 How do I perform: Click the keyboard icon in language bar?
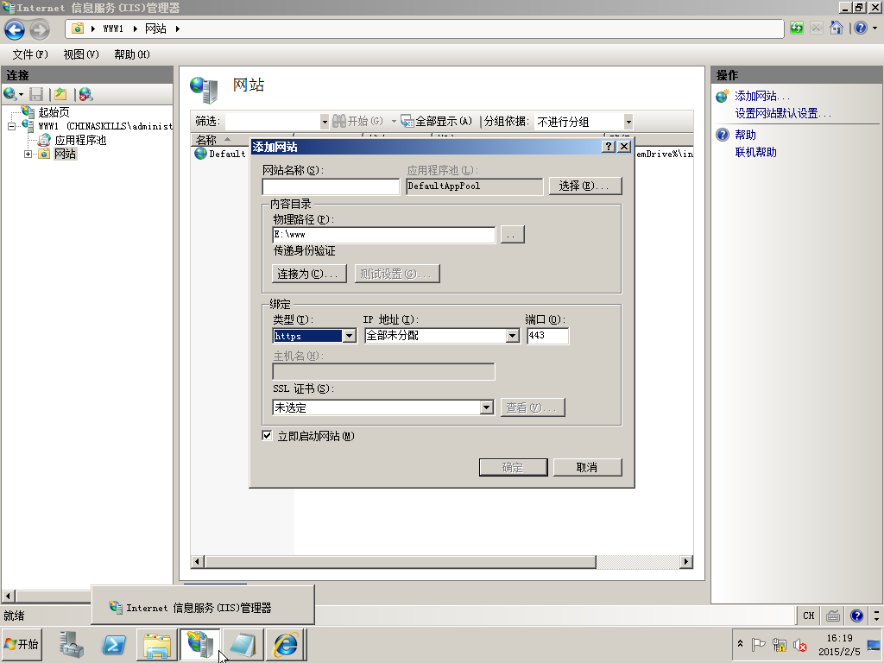[833, 616]
